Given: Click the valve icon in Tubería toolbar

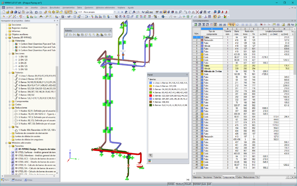Looking at the screenshot, I should (x=75, y=35).
